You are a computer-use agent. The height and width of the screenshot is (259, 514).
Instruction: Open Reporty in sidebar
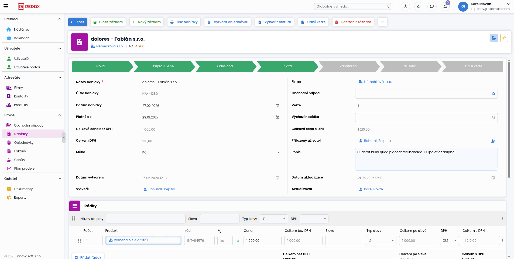click(x=20, y=198)
